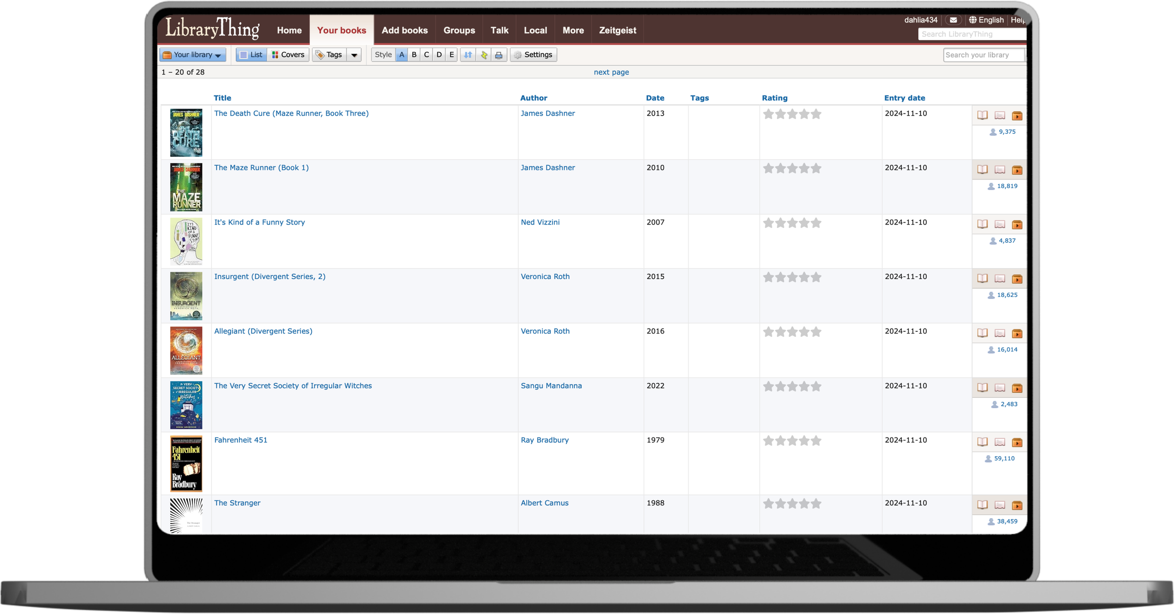
Task: Click the Search your library field
Action: point(982,55)
